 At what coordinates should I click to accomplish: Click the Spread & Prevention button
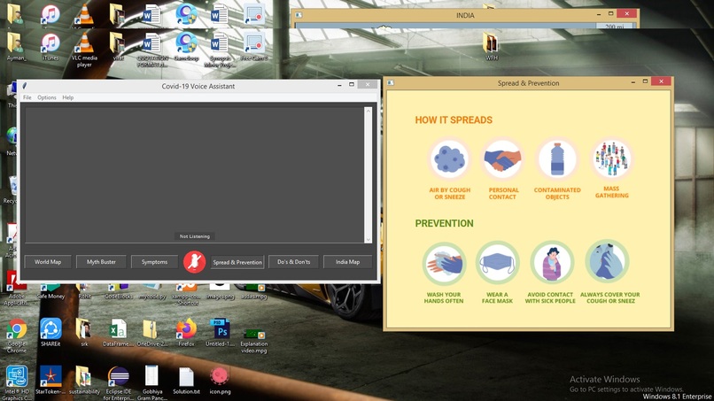(237, 262)
